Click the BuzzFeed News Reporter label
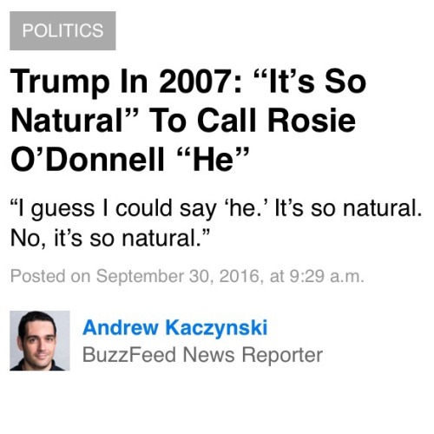Image resolution: width=434 pixels, height=434 pixels. (202, 355)
